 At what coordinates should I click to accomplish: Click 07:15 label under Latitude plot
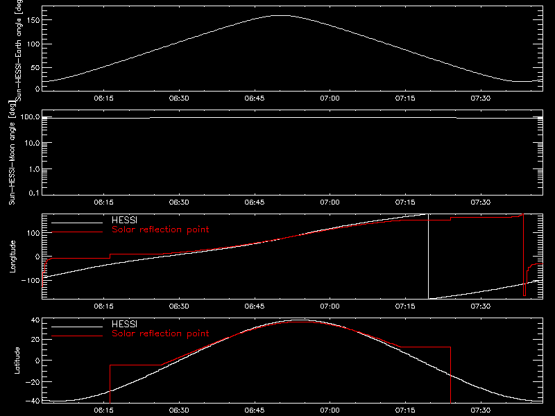tap(405, 410)
